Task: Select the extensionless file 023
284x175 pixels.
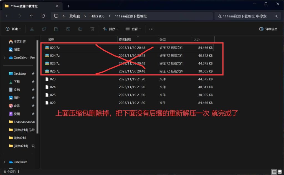Action: pyautogui.click(x=129, y=79)
